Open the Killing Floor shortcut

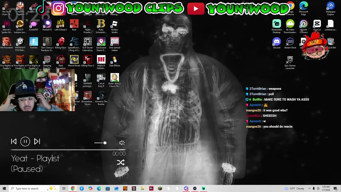coord(61,43)
